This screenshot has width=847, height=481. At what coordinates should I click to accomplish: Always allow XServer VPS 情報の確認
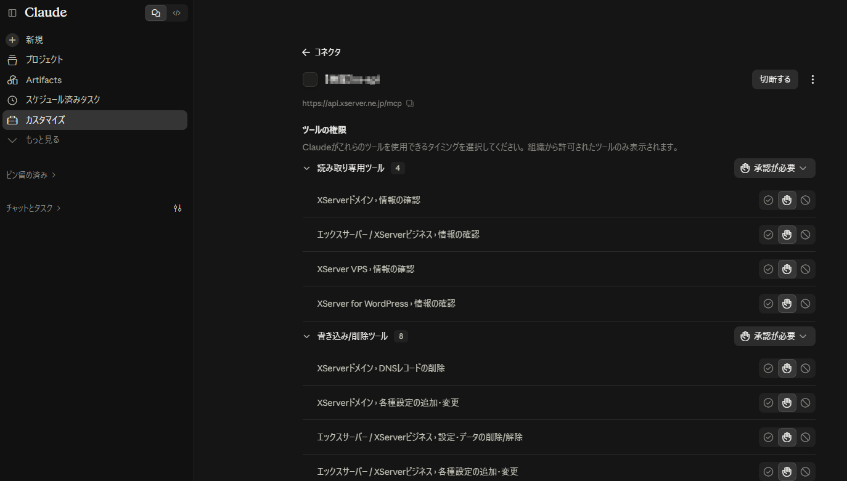pyautogui.click(x=768, y=269)
